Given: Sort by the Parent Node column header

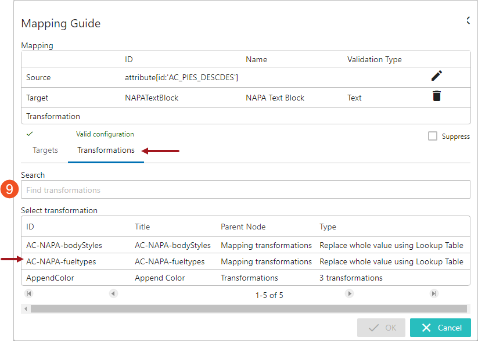Looking at the screenshot, I should coord(242,227).
